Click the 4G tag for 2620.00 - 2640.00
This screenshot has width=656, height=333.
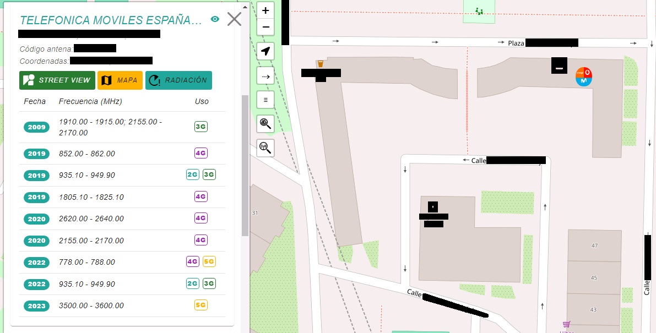(x=201, y=218)
